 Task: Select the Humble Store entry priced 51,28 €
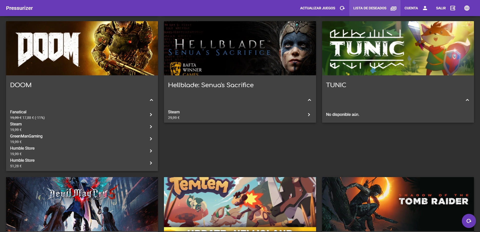[x=82, y=163]
